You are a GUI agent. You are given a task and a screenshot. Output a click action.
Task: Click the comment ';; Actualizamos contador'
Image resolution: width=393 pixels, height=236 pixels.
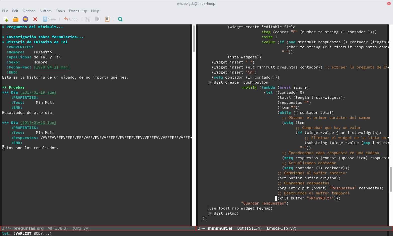coord(309,163)
